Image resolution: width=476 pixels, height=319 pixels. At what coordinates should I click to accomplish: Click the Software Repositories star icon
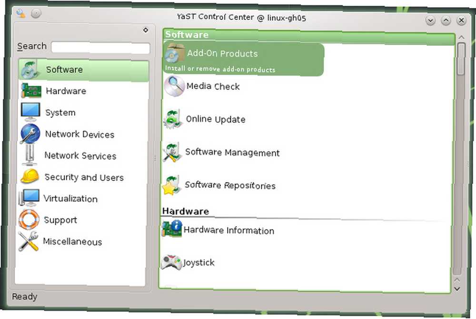pyautogui.click(x=172, y=185)
